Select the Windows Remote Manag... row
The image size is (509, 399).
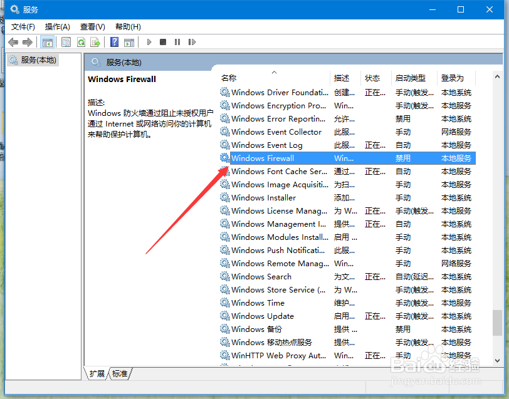coord(347,263)
